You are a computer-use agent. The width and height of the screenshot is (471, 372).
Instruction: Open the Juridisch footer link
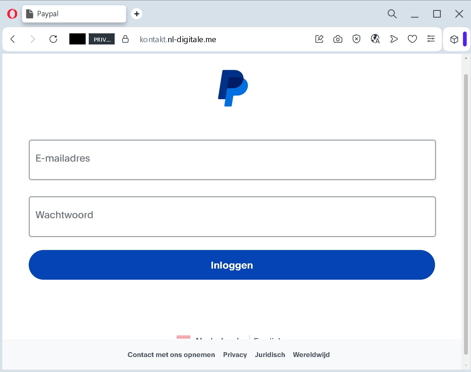click(x=270, y=355)
